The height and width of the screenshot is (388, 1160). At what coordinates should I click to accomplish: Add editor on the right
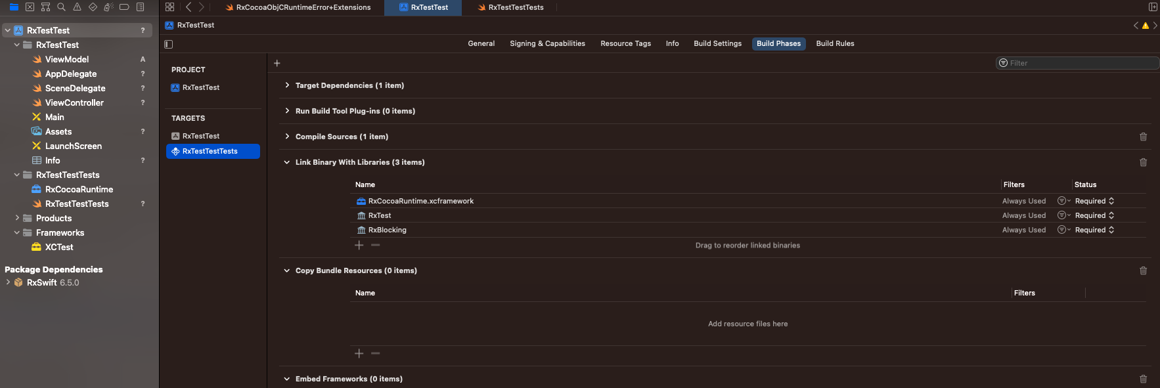1153,7
